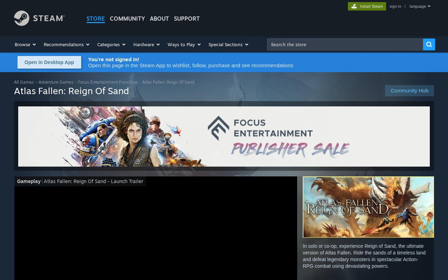The height and width of the screenshot is (280, 448).
Task: Open the SUPPORT page
Action: pyautogui.click(x=187, y=19)
